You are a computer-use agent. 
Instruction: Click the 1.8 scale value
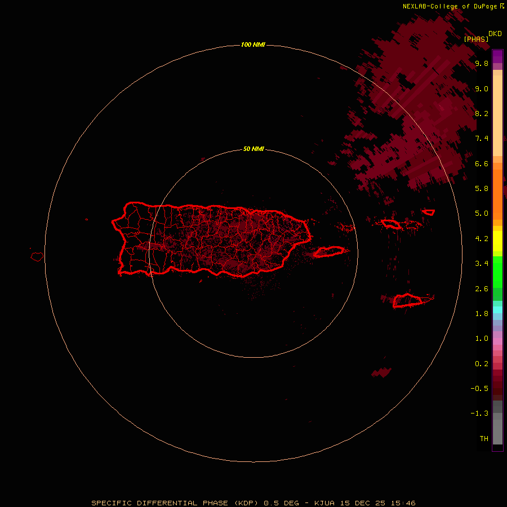[x=482, y=314]
